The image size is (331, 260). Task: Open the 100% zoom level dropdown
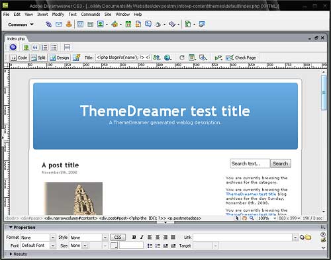pyautogui.click(x=275, y=218)
